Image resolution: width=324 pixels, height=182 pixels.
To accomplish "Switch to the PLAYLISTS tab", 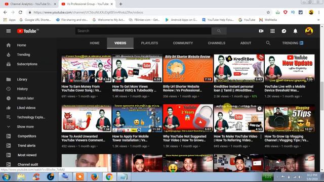I will (x=150, y=43).
